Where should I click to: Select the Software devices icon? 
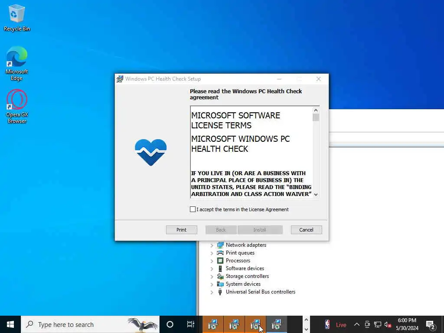tap(220, 268)
